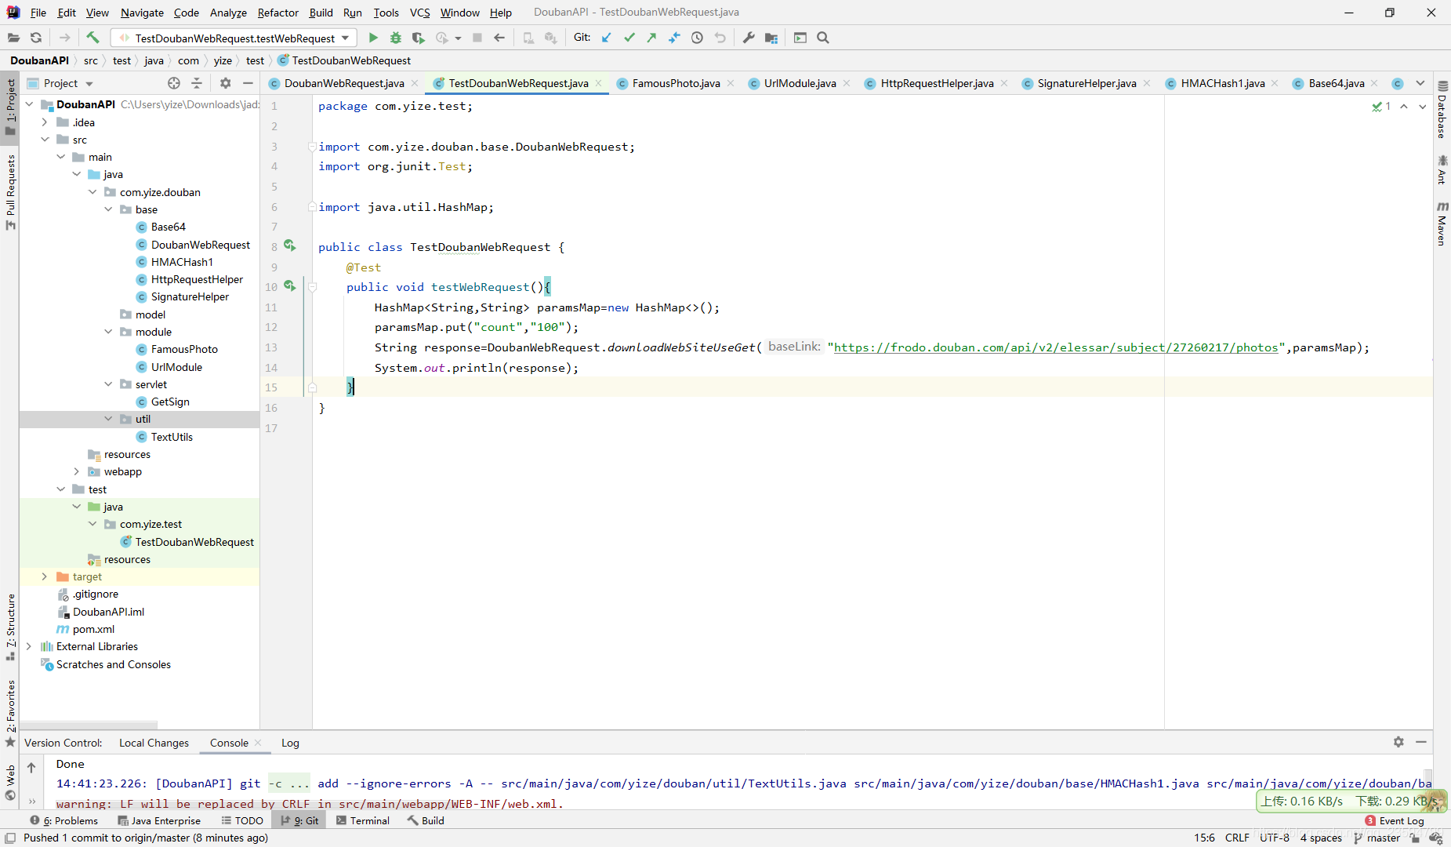1451x847 pixels.
Task: Open the douban API URL link
Action: (1056, 347)
